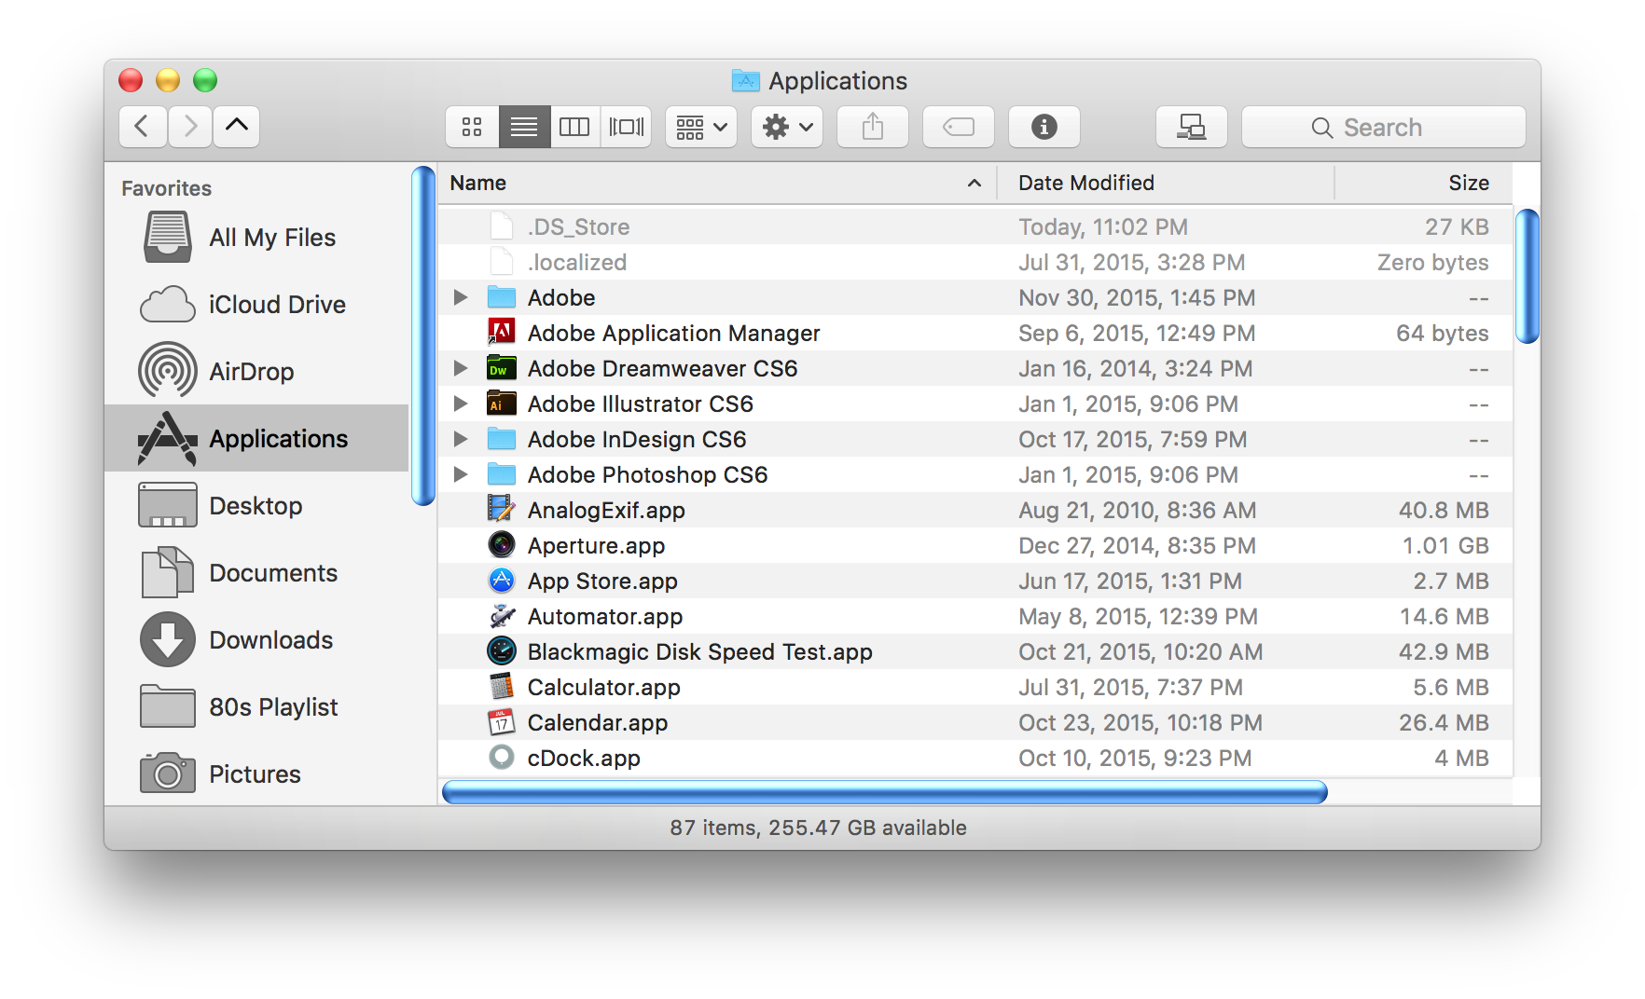
Task: Click the Connect to Server toolbar icon
Action: pyautogui.click(x=1192, y=127)
